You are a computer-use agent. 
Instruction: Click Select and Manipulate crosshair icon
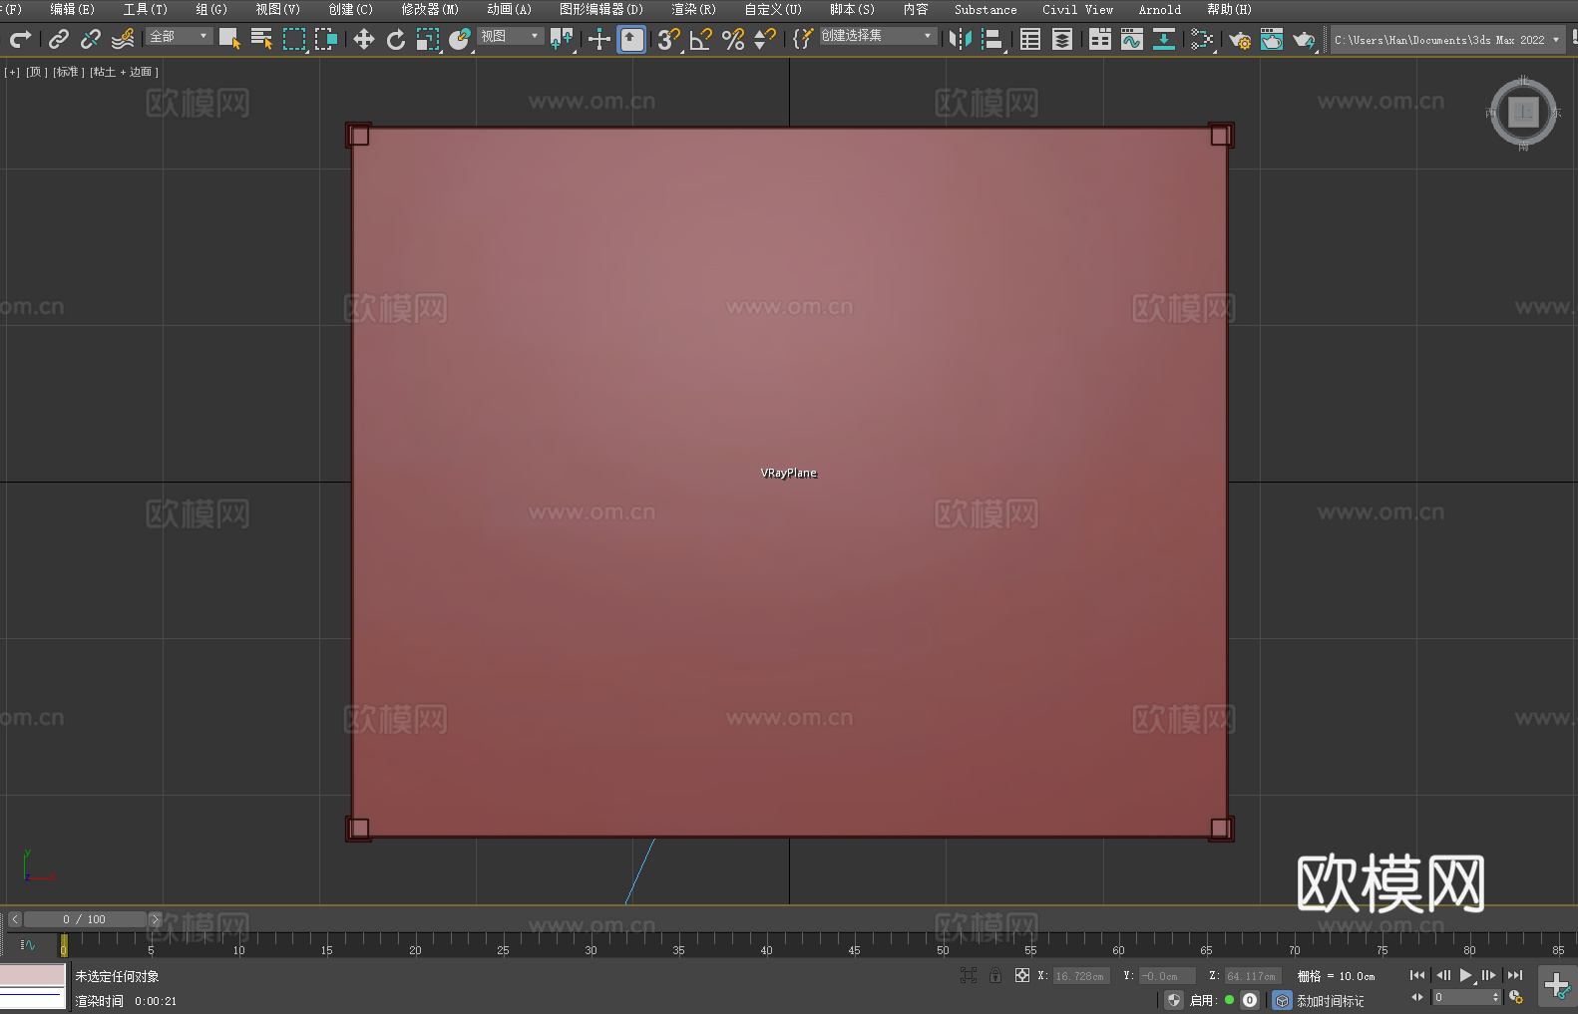click(x=598, y=39)
